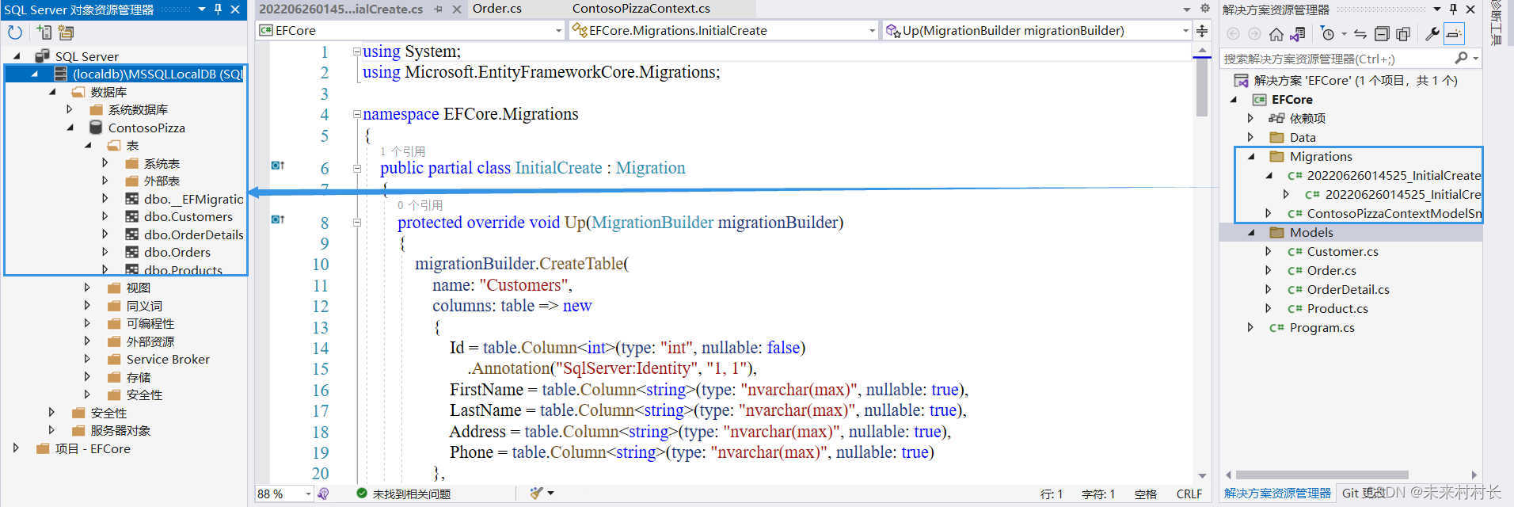Open Properties wrench icon
The width and height of the screenshot is (1514, 507).
(1432, 34)
